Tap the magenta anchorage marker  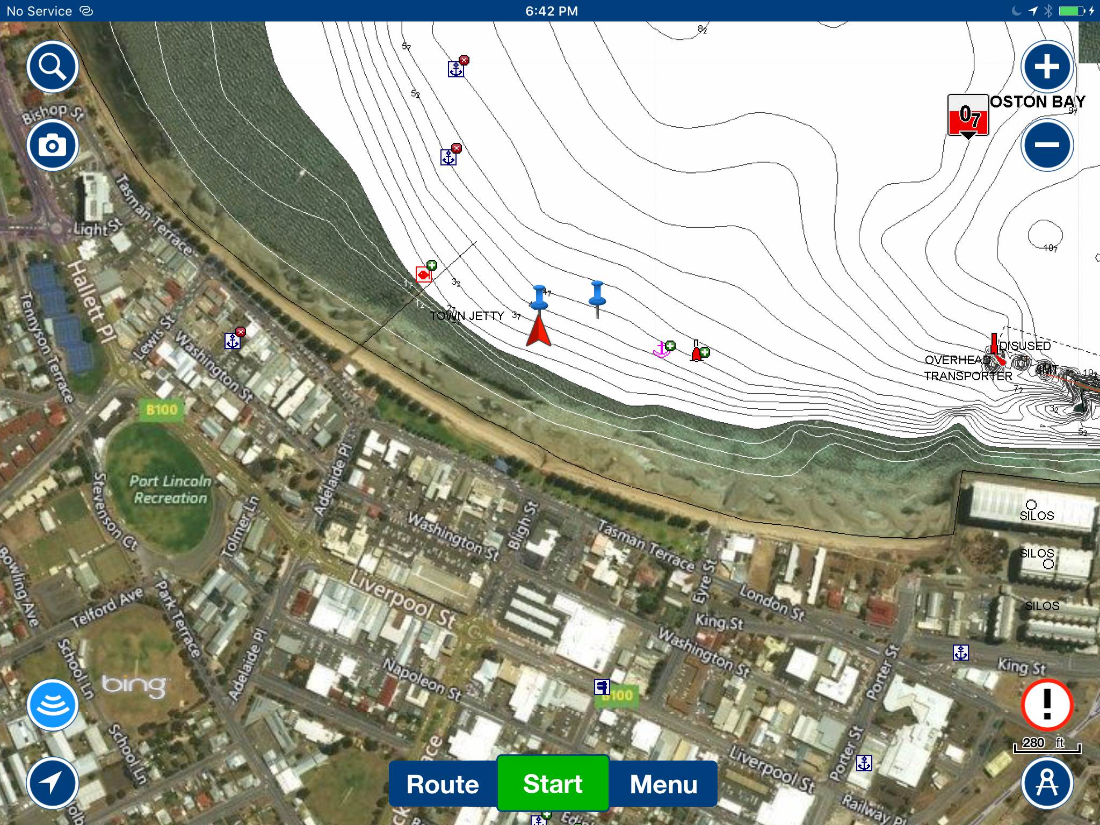point(661,350)
